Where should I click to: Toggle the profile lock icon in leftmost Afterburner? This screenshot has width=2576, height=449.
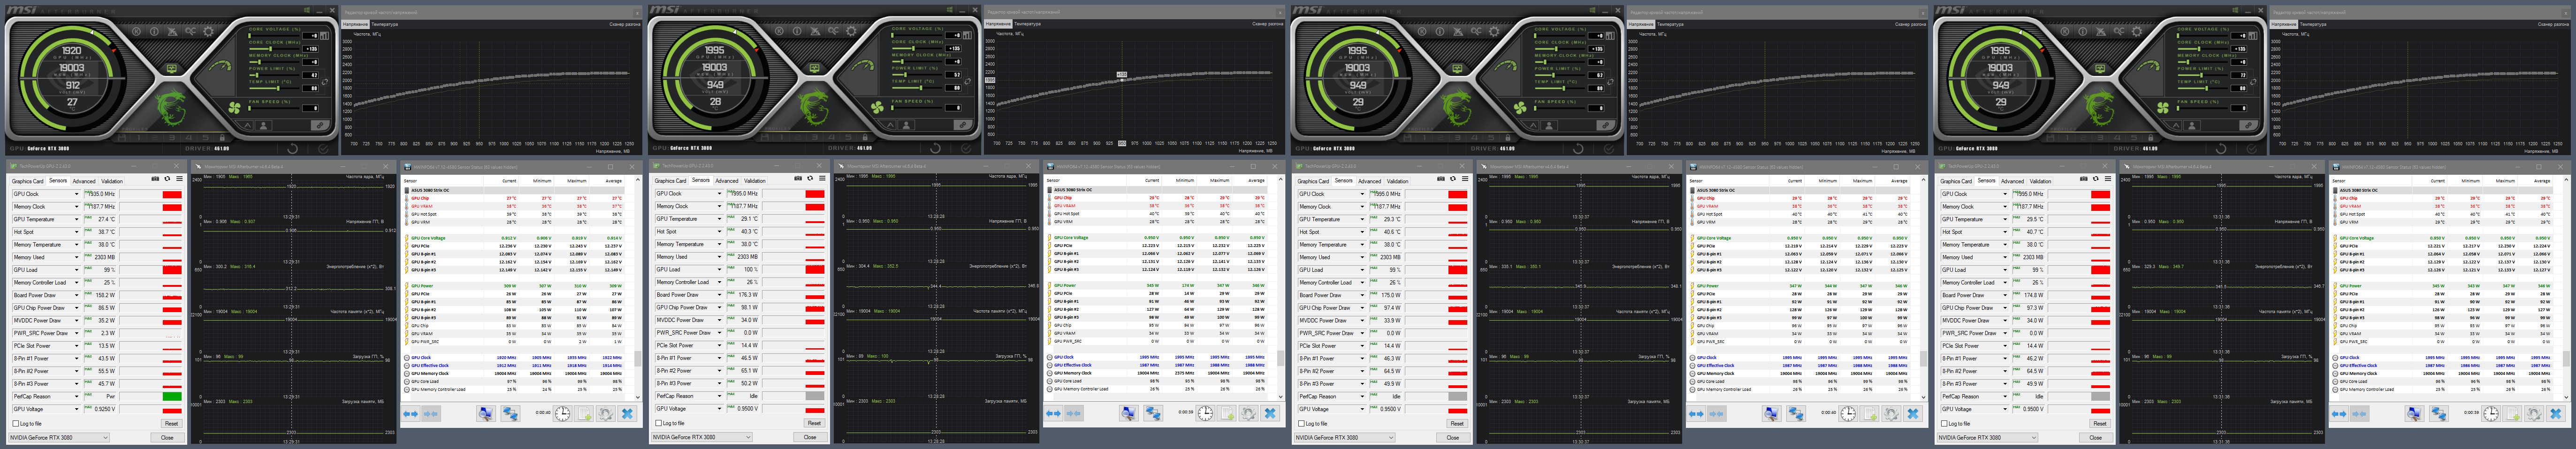tap(223, 138)
